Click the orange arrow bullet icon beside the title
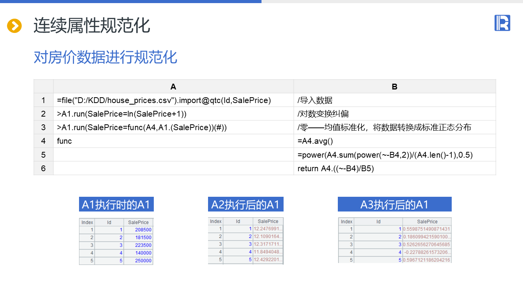Viewport: 523px width, 294px height. pos(14,26)
